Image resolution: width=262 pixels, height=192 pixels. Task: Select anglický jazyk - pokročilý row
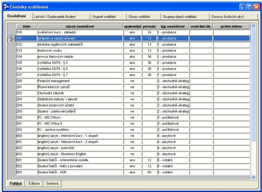point(133,148)
